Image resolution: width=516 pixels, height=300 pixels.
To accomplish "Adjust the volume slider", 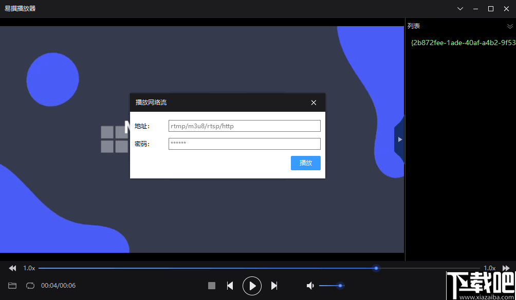I will pyautogui.click(x=331, y=286).
